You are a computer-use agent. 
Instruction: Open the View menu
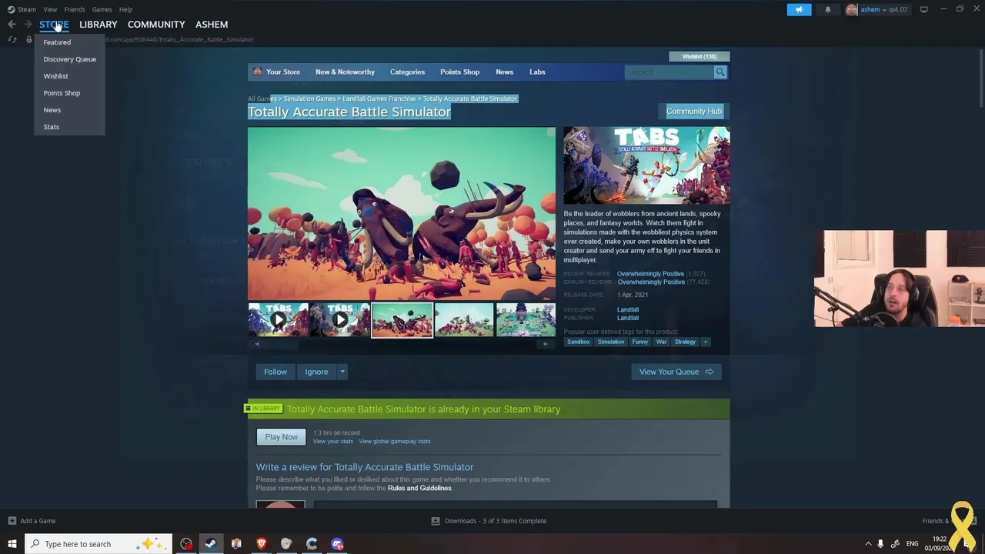pos(50,9)
